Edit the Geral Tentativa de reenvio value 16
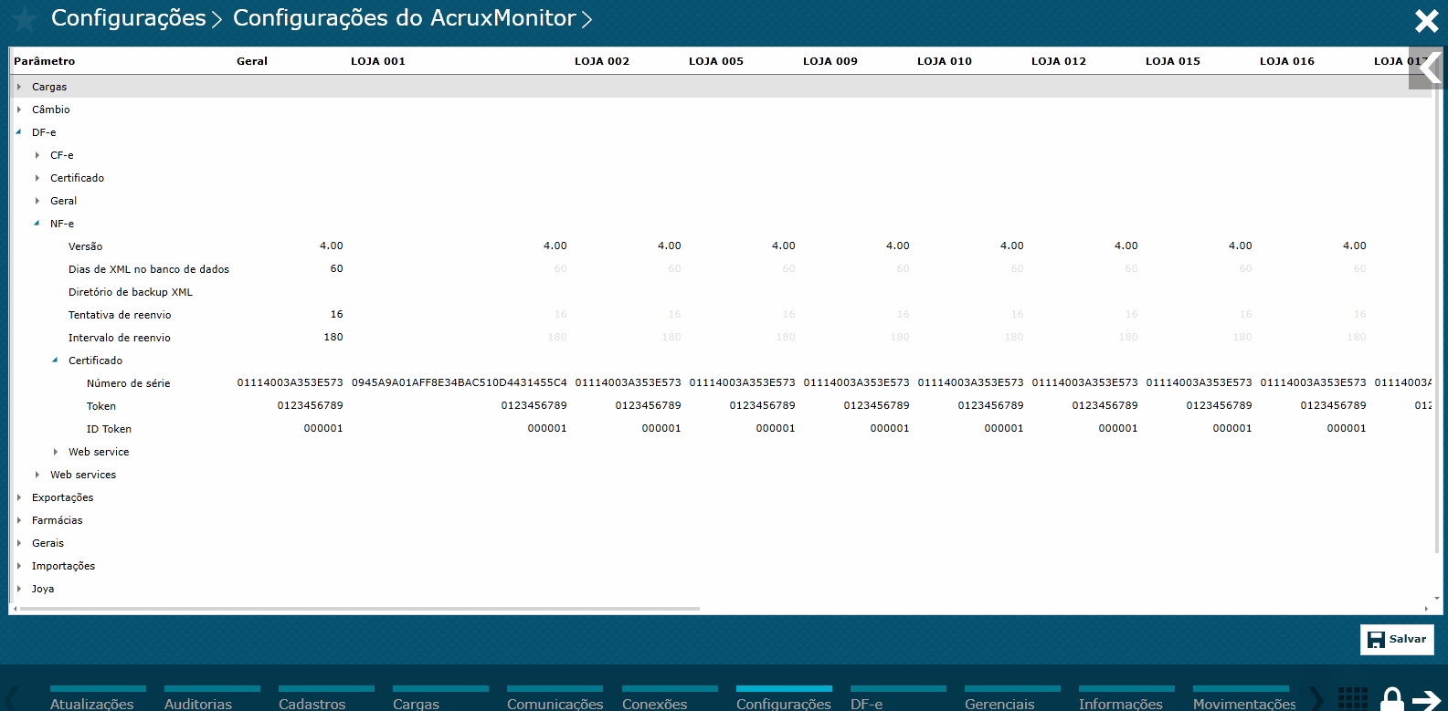Image resolution: width=1448 pixels, height=711 pixels. [x=336, y=314]
